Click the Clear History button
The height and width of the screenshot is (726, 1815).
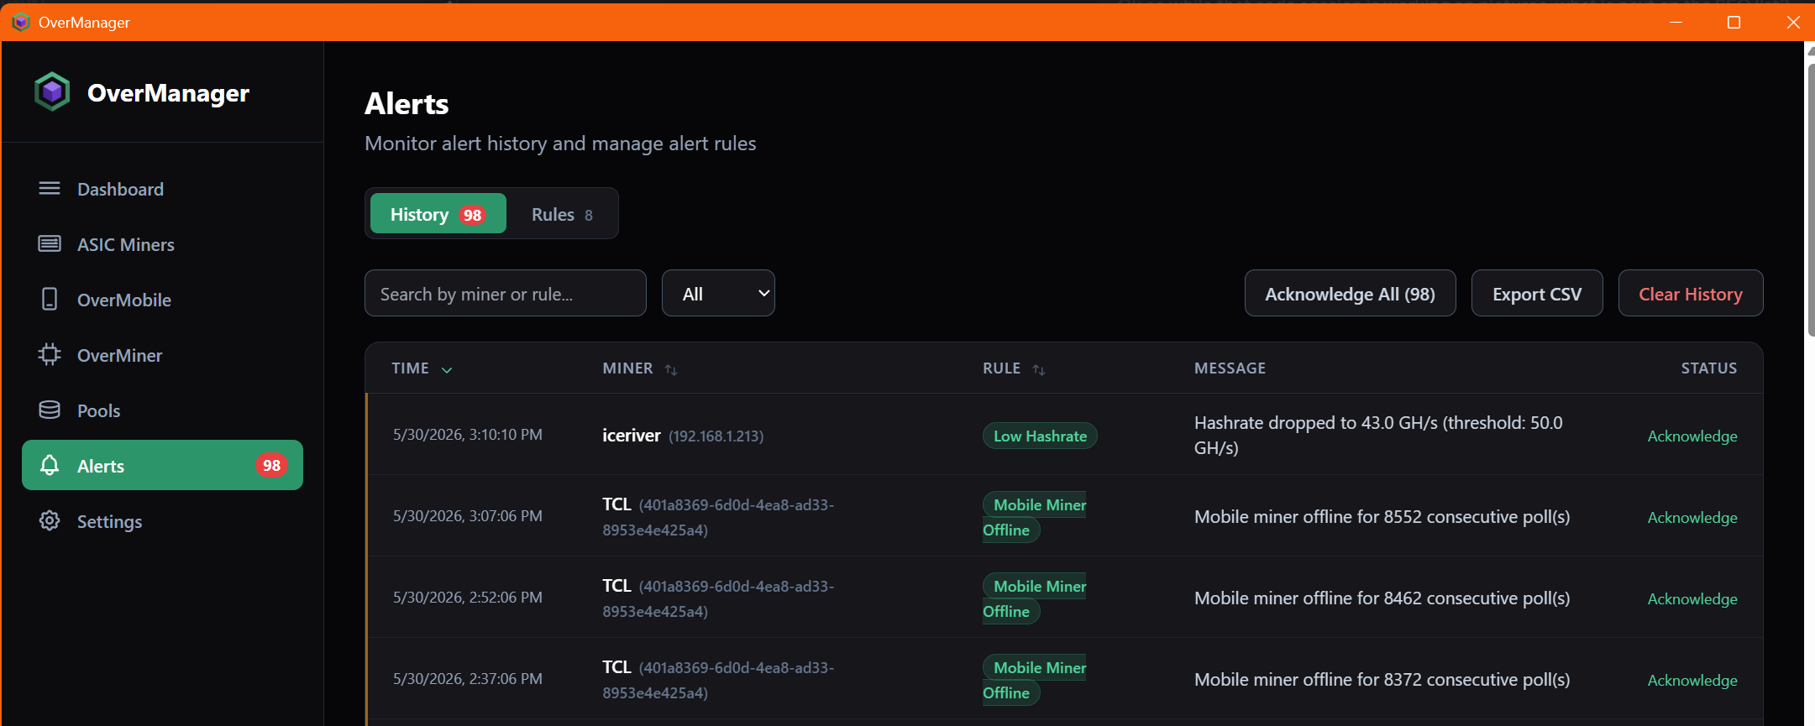click(x=1690, y=293)
